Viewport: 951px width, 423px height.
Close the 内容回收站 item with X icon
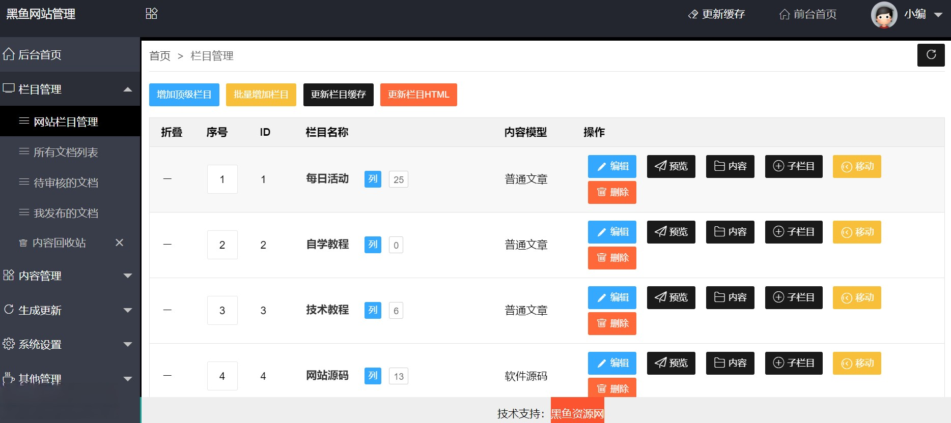120,243
